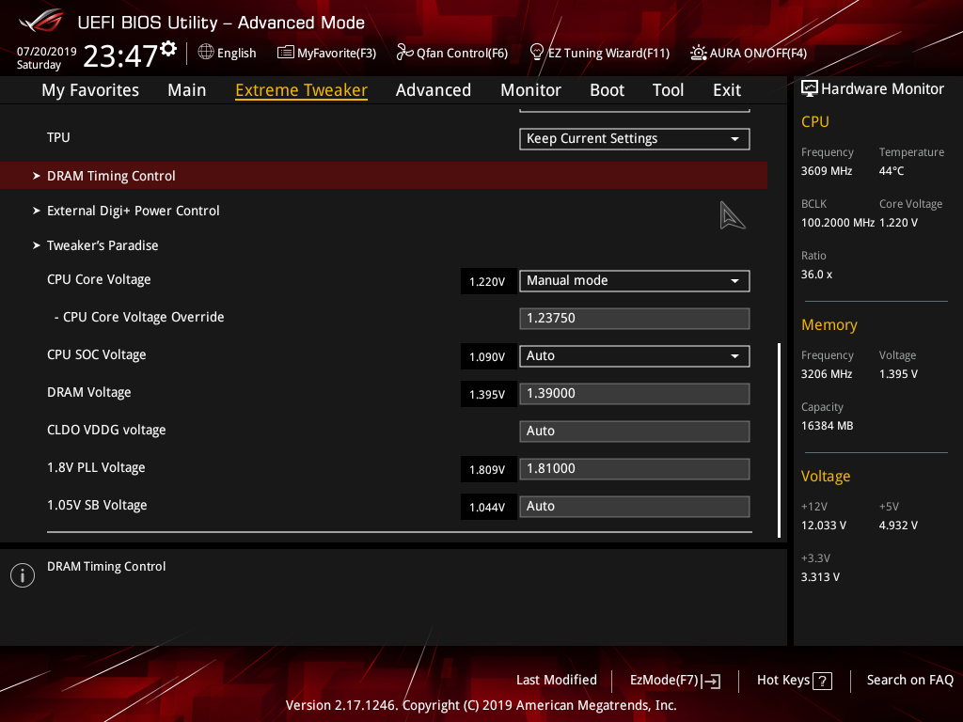Open the My Favorites tab
Image resolution: width=963 pixels, height=722 pixels.
[90, 90]
